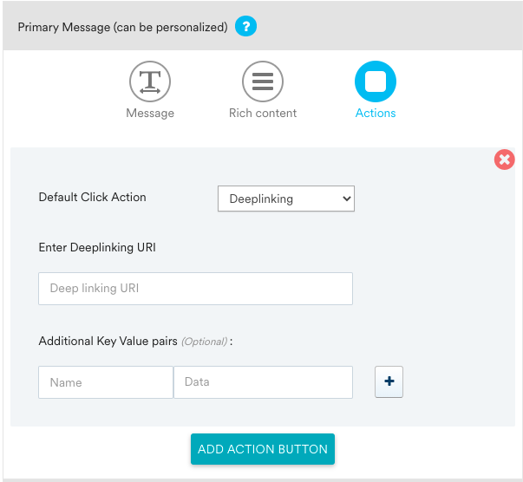
Task: Switch to the Actions tab label
Action: [376, 114]
